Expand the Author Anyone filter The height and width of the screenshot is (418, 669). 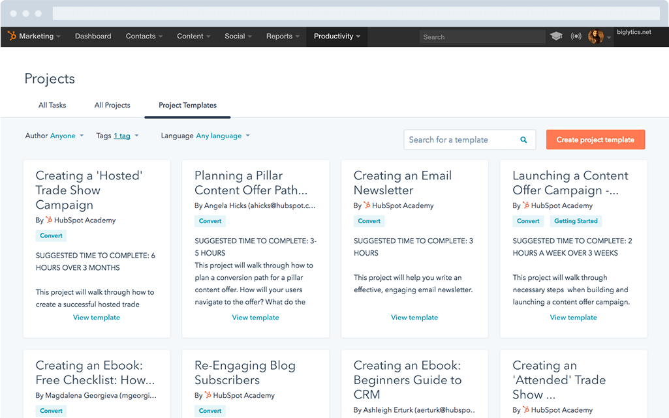63,136
